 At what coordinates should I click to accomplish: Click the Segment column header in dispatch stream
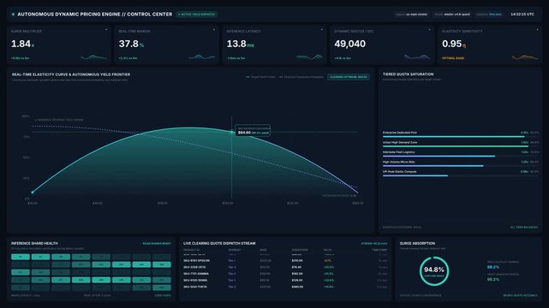234,250
